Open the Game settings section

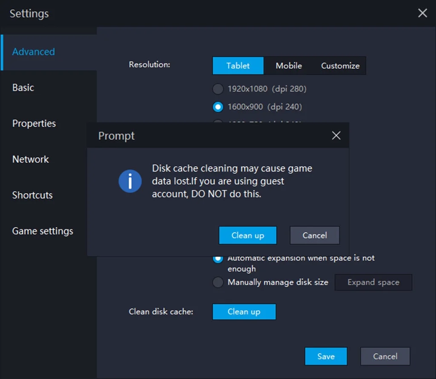point(44,231)
